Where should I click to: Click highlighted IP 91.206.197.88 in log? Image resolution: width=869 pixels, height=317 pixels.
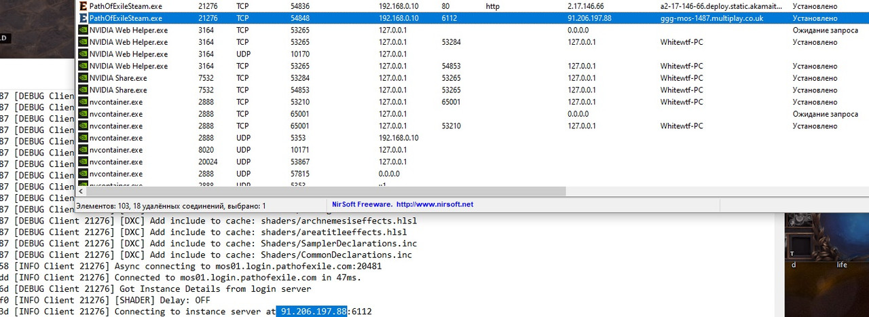(x=311, y=312)
